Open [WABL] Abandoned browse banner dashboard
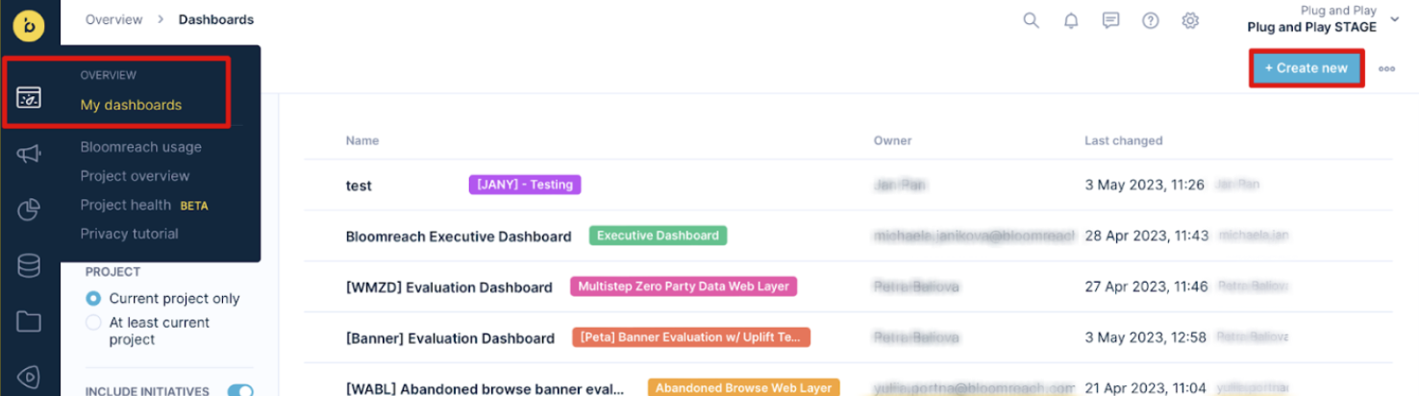This screenshot has height=396, width=1419. click(485, 389)
